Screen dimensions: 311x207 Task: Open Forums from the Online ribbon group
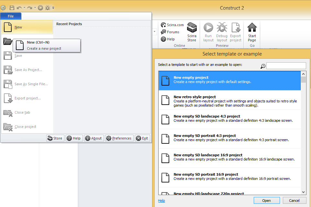coord(170,32)
